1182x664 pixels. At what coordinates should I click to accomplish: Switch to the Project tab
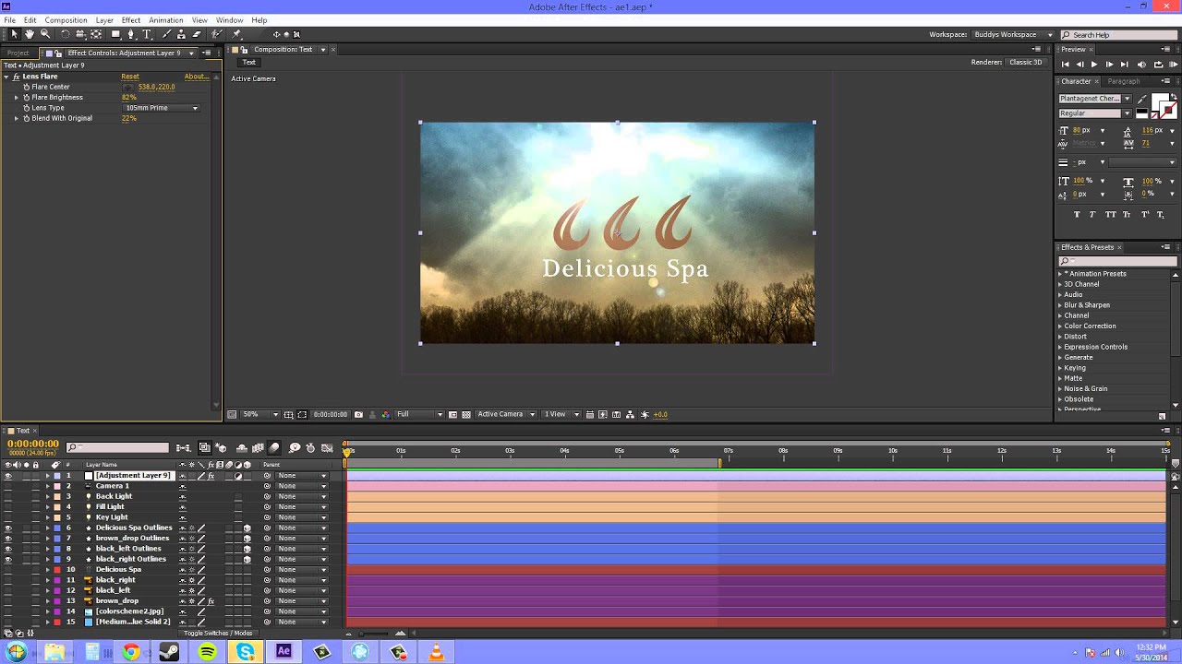coord(18,53)
